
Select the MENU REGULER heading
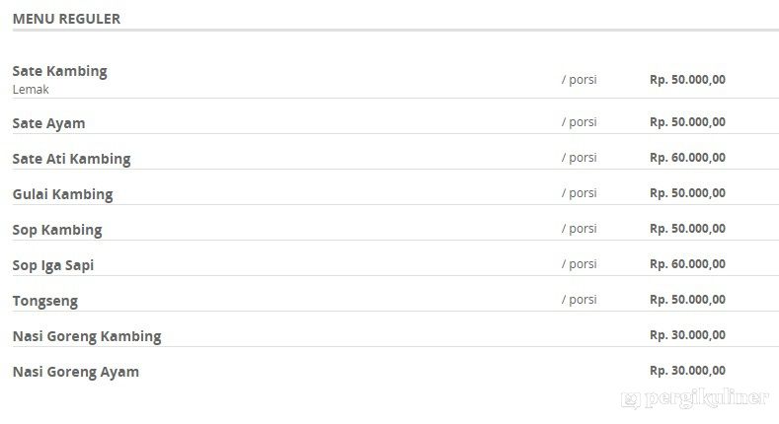point(66,19)
